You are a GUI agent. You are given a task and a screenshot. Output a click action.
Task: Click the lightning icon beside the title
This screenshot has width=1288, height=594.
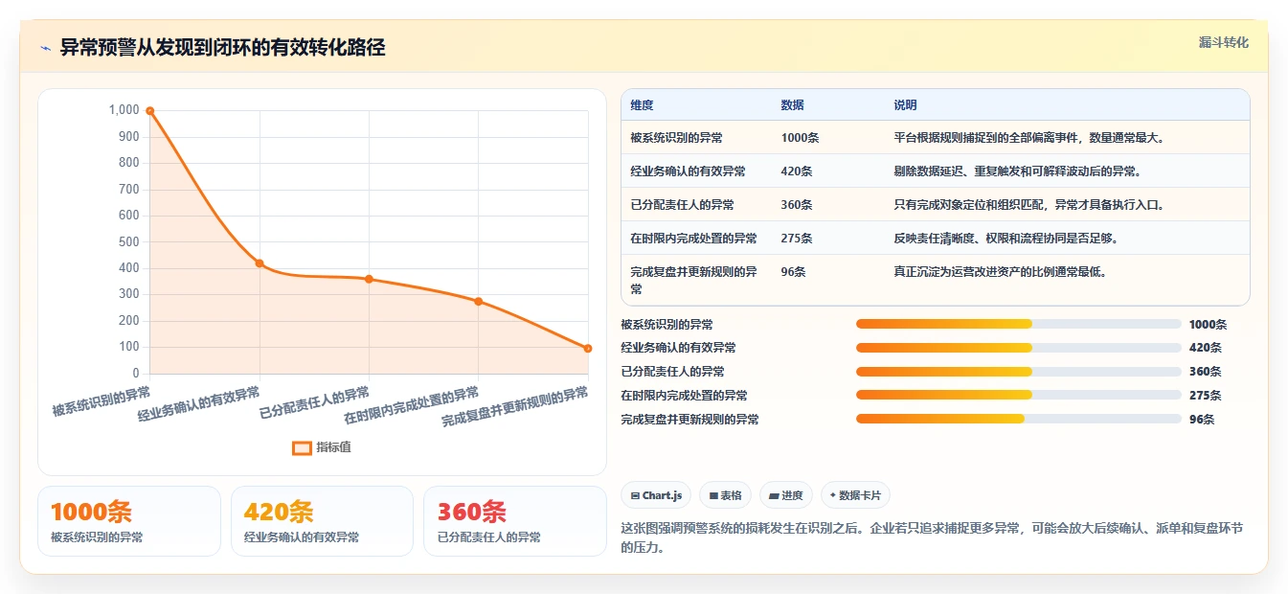(46, 48)
